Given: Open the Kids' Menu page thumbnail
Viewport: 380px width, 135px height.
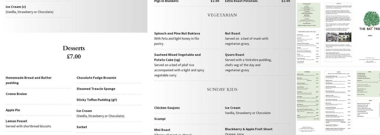Looking at the screenshot, I should (309, 15).
